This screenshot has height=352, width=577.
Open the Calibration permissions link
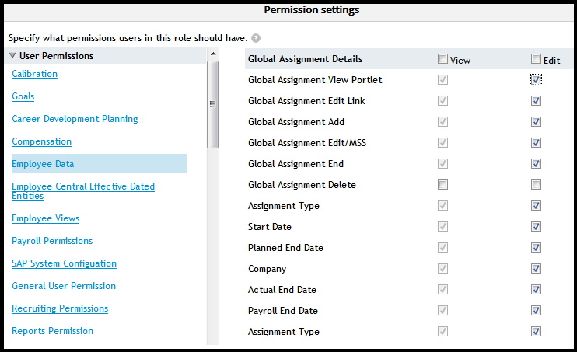(35, 74)
